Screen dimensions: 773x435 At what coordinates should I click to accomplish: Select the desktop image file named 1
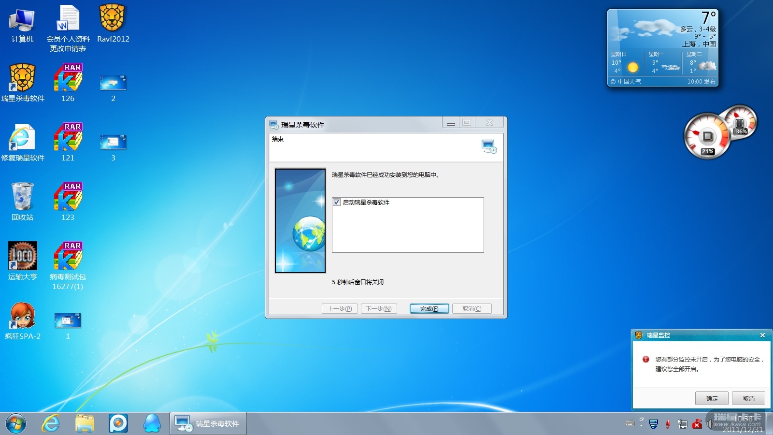click(x=68, y=326)
